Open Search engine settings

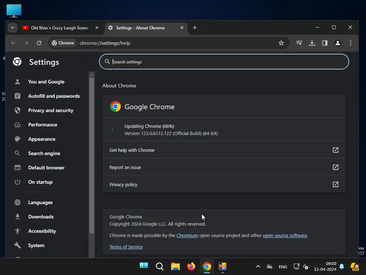(44, 153)
